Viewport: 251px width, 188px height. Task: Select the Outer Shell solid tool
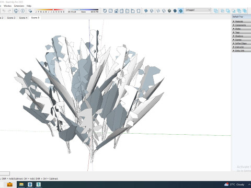click(216, 11)
